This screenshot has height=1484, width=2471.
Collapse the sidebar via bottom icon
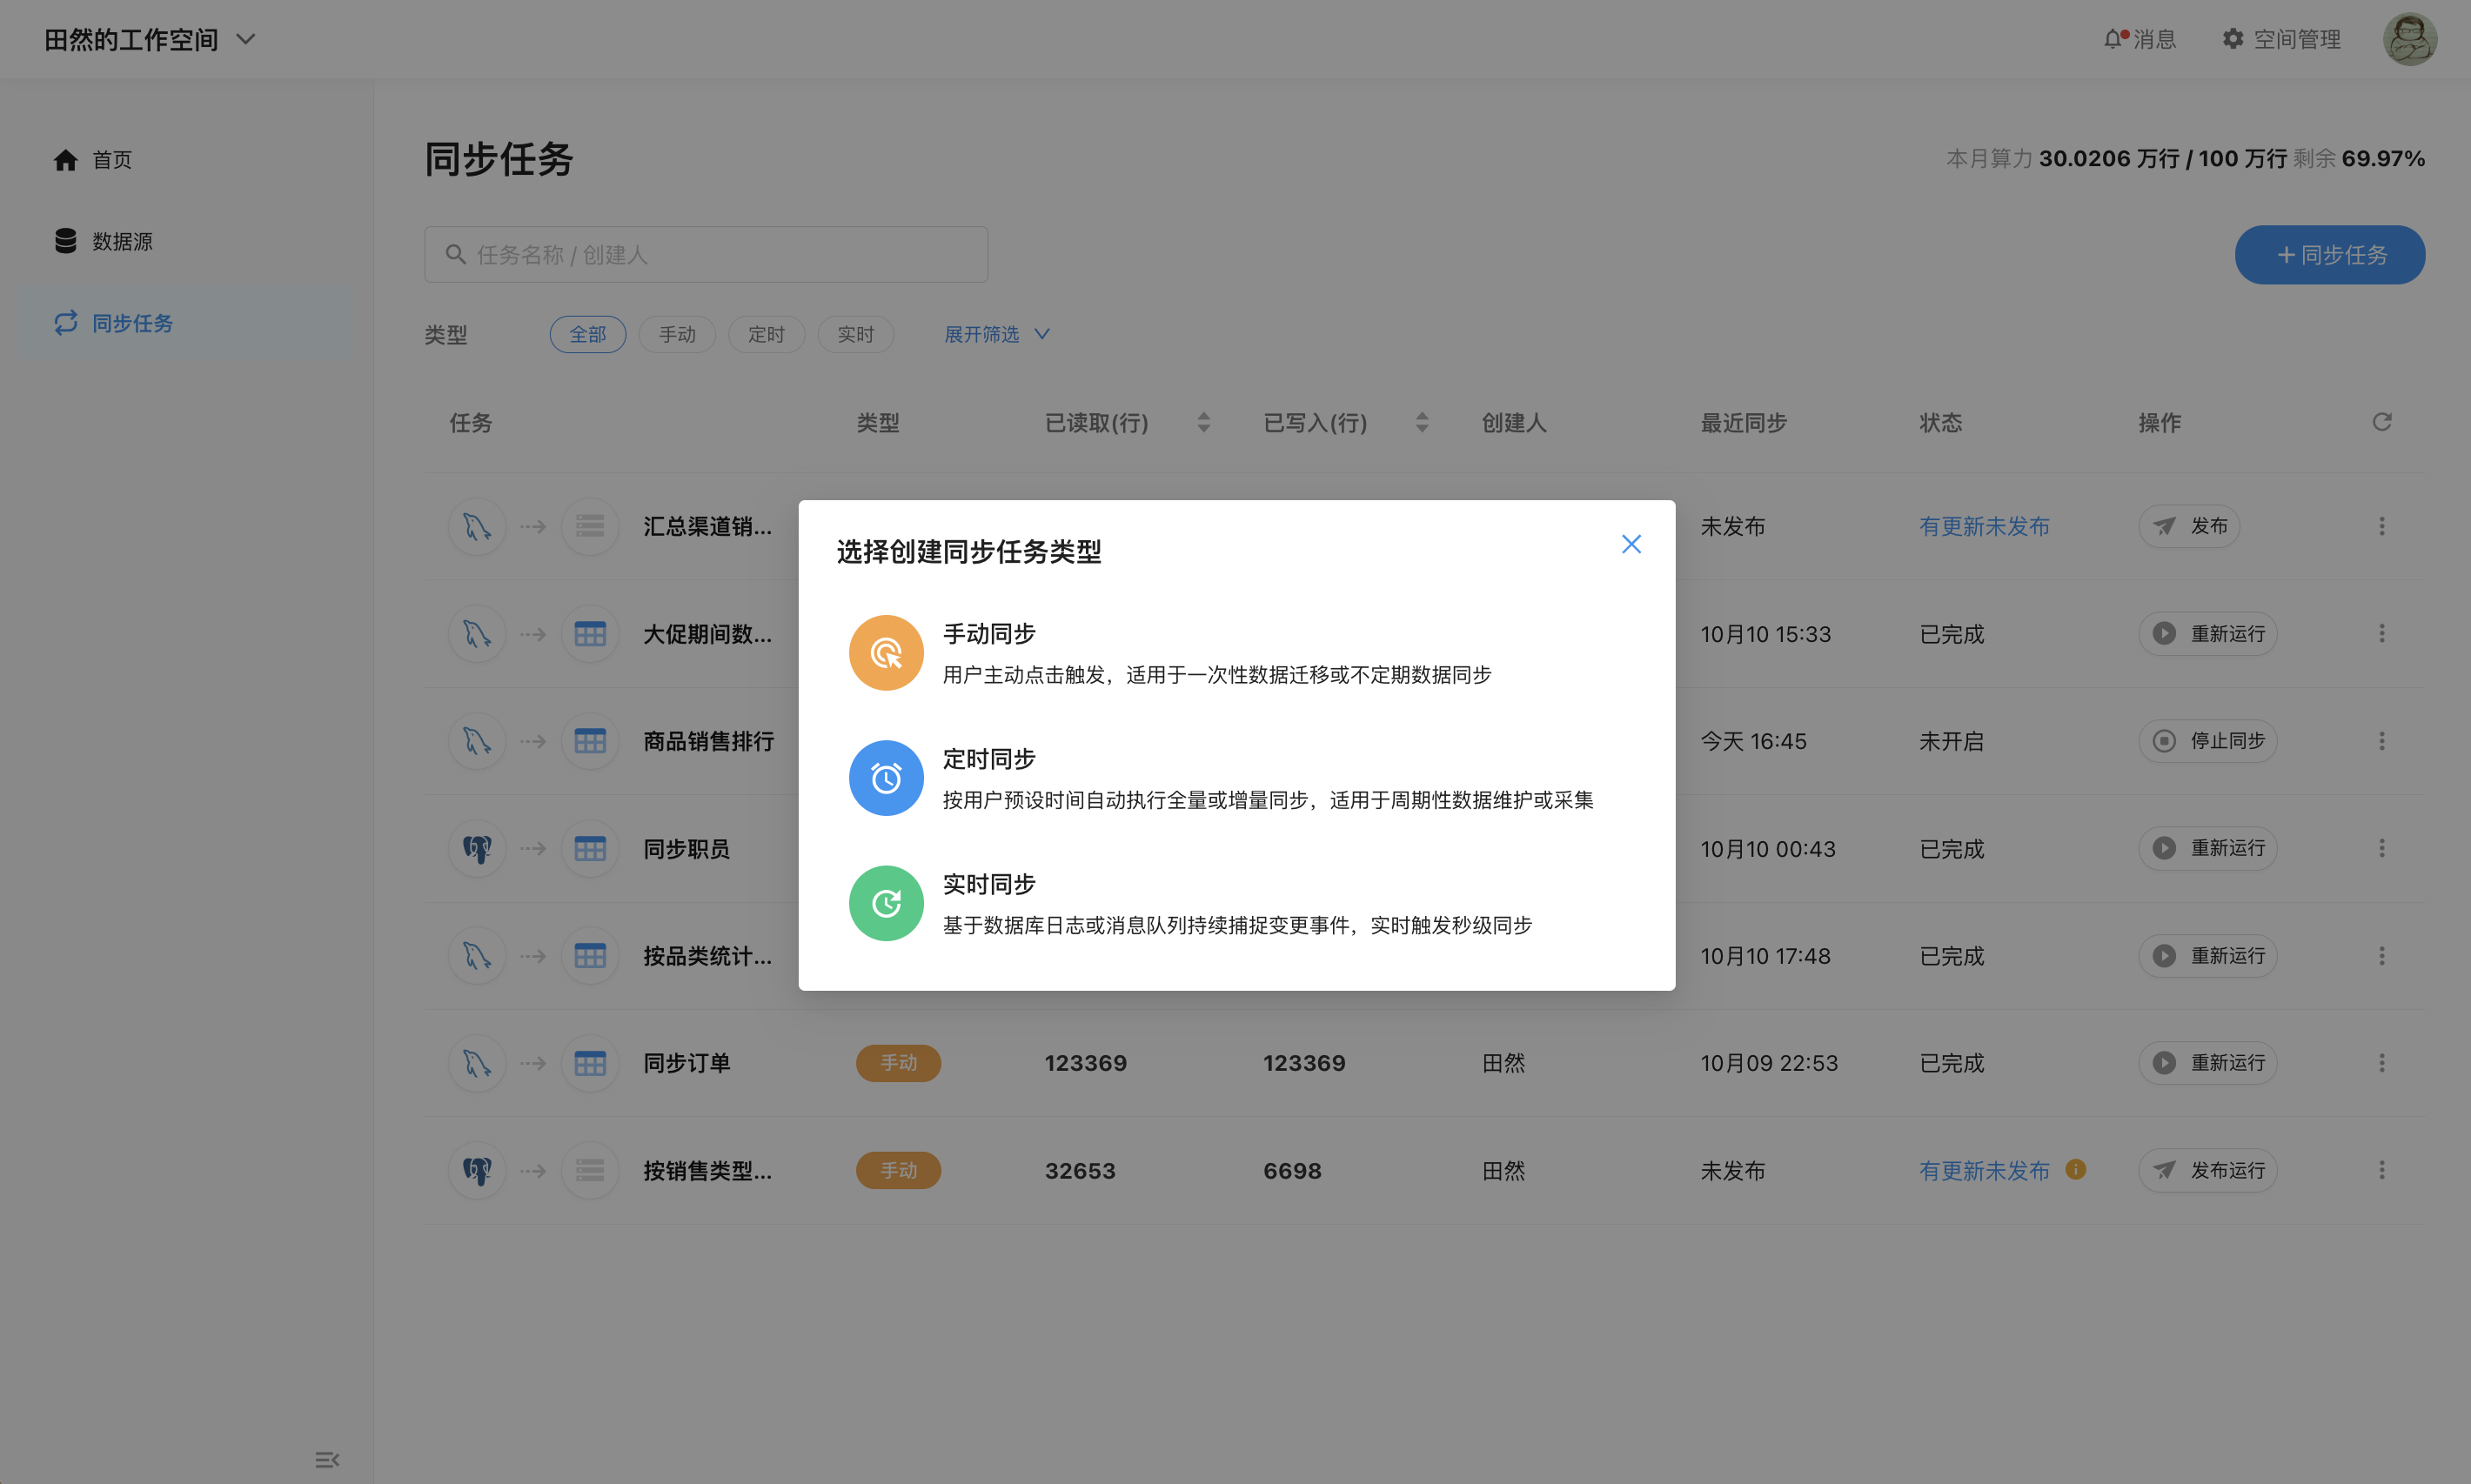pyautogui.click(x=327, y=1459)
